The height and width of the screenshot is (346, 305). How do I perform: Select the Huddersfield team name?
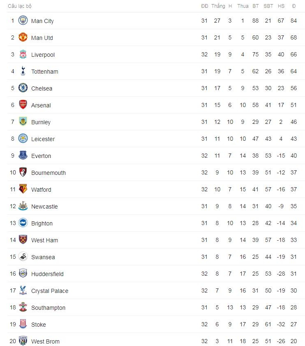pyautogui.click(x=47, y=274)
